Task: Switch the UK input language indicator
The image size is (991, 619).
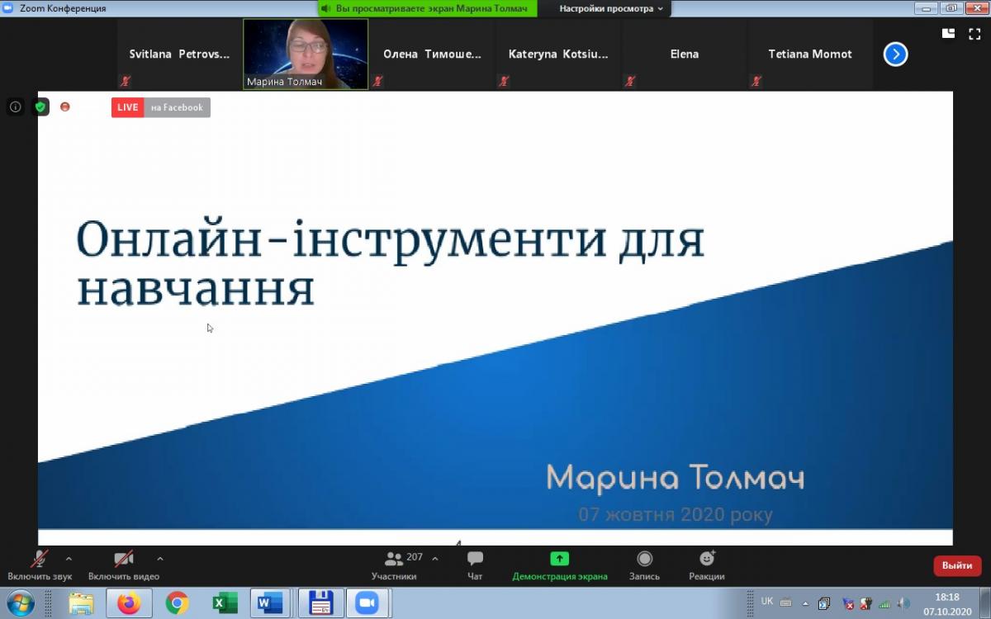Action: pos(767,602)
